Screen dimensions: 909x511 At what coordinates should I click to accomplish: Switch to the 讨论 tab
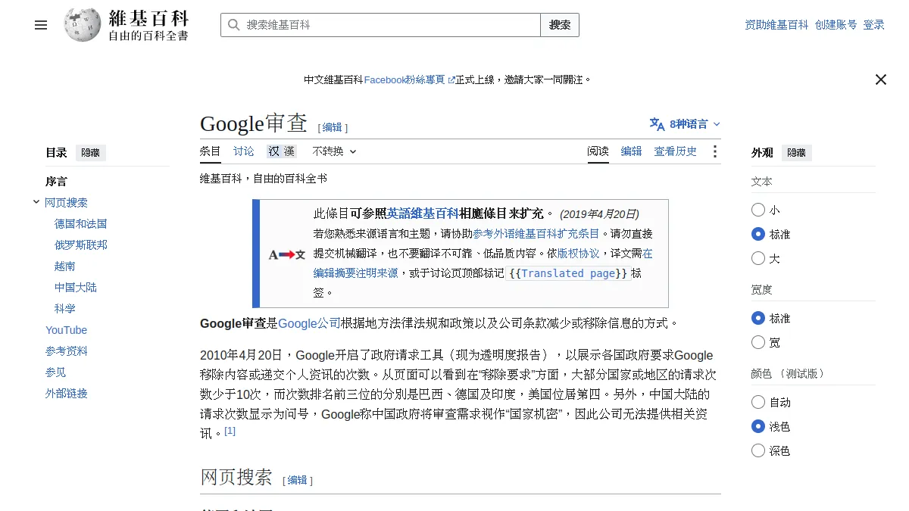[x=244, y=151]
